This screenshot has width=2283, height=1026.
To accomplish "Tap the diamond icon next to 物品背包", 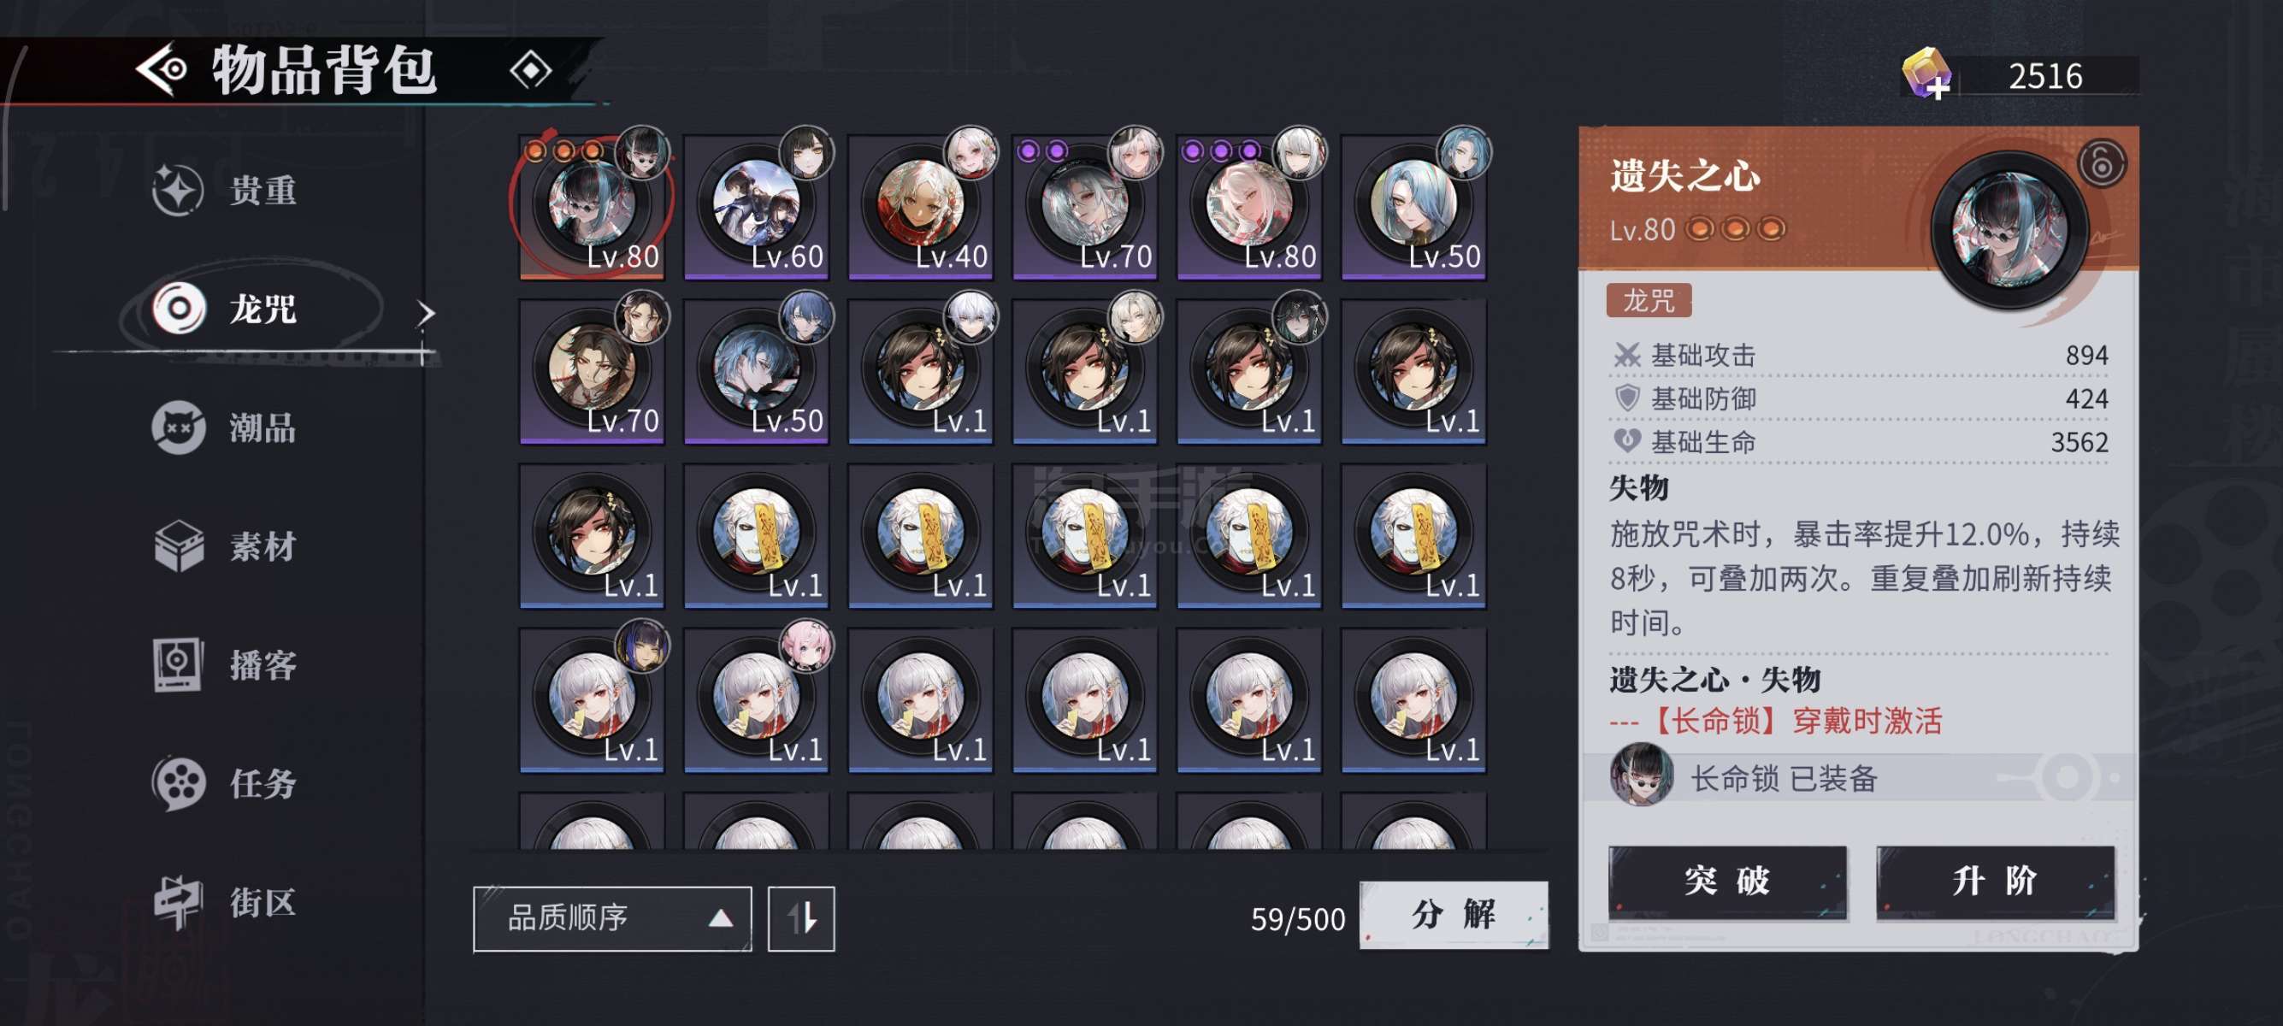I will [x=531, y=69].
